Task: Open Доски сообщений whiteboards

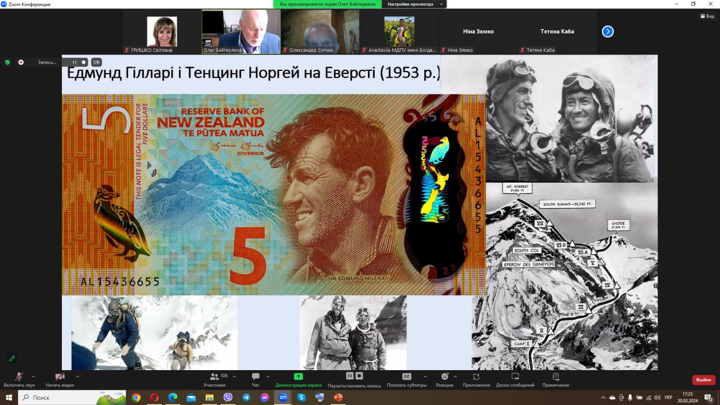Action: (x=515, y=376)
